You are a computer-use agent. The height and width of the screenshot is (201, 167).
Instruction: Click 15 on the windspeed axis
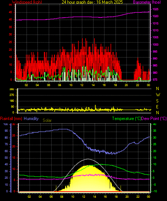(11, 57)
